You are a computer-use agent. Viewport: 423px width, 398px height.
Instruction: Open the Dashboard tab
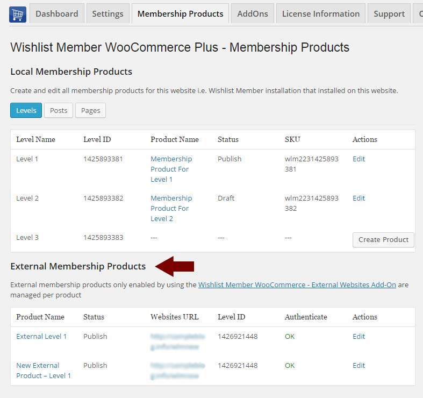57,13
